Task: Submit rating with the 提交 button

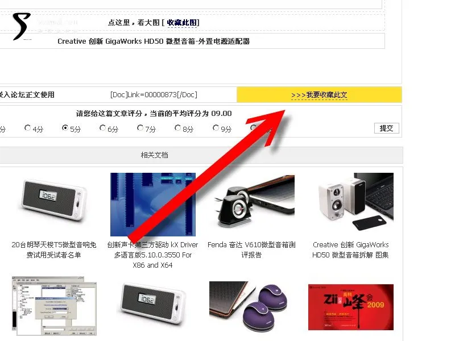Action: tap(387, 128)
